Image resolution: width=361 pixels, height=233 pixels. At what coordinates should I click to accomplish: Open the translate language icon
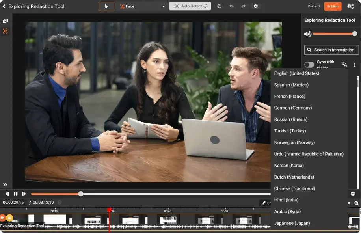click(344, 65)
